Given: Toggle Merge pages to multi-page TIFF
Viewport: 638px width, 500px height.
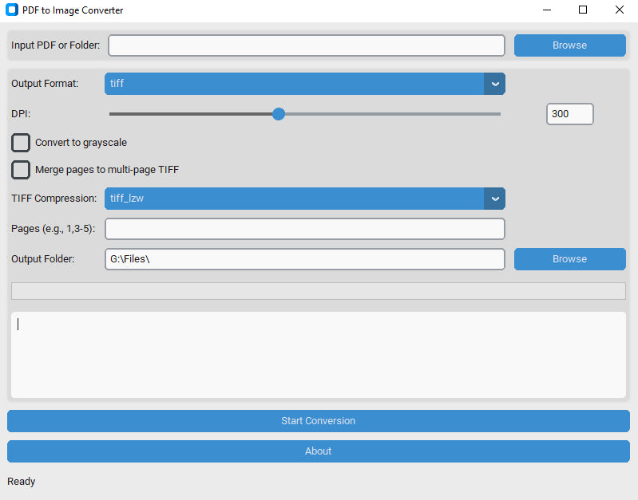Looking at the screenshot, I should (21, 170).
